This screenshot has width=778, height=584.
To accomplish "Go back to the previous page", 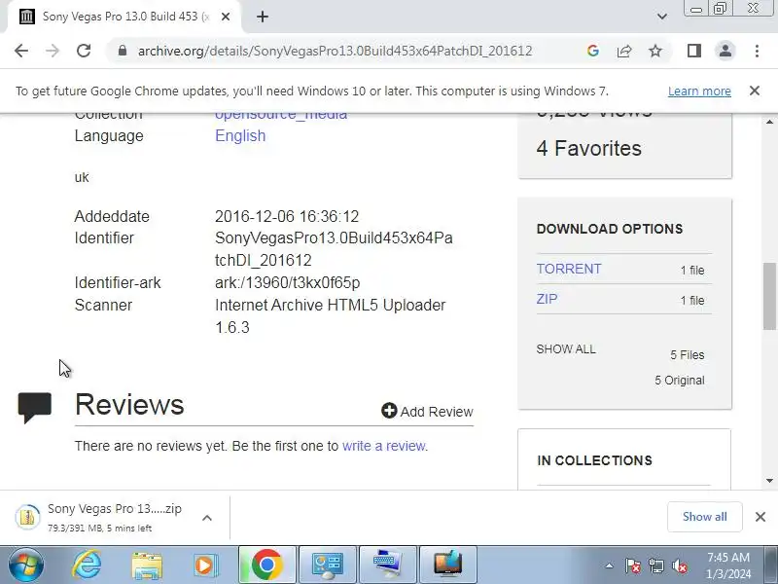I will pyautogui.click(x=21, y=51).
